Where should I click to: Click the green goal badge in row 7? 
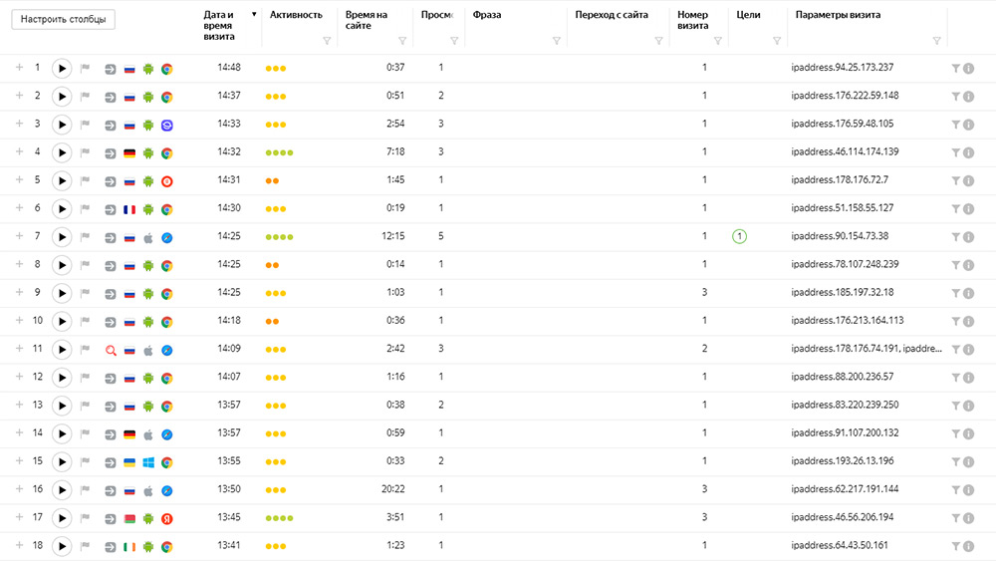(x=739, y=236)
